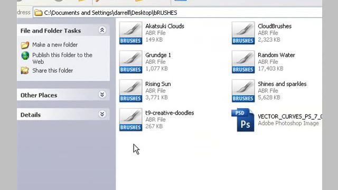338x190 pixels.
Task: Click the 3,771 KB size text
Action: point(156,97)
